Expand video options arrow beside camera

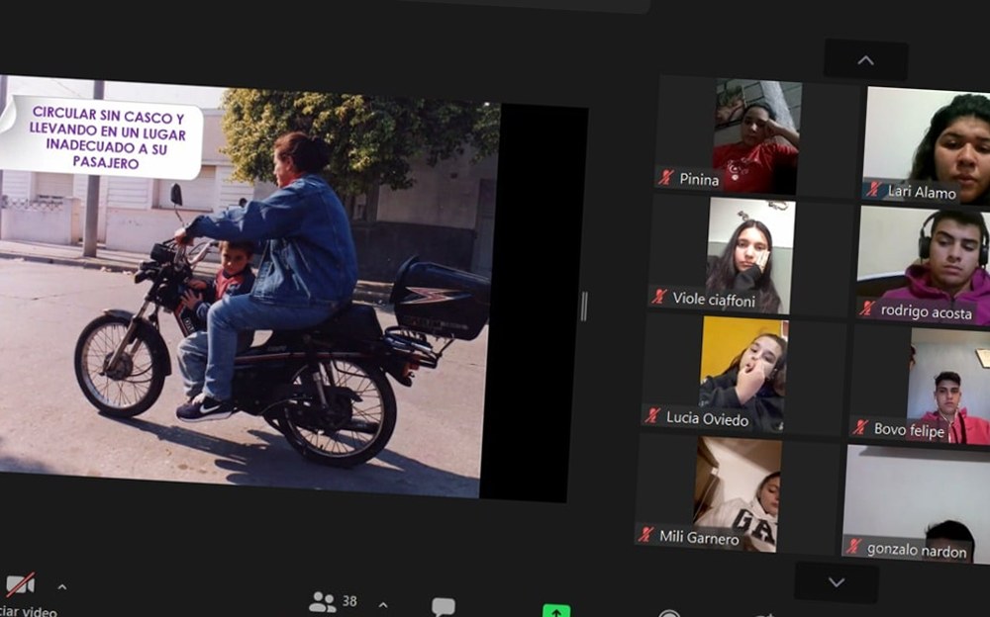pyautogui.click(x=61, y=587)
